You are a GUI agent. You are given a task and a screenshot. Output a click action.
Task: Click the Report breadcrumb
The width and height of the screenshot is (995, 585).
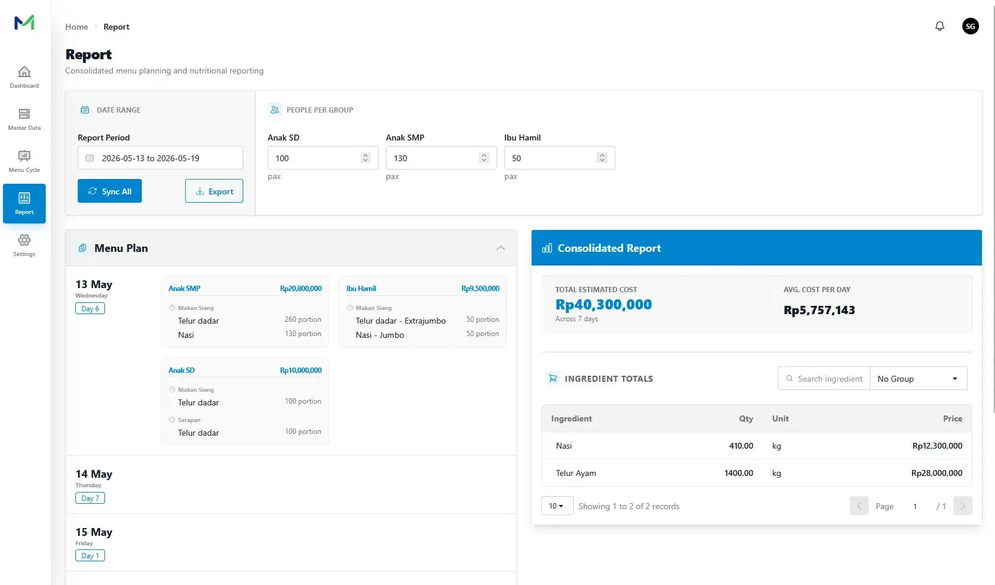[x=116, y=27]
